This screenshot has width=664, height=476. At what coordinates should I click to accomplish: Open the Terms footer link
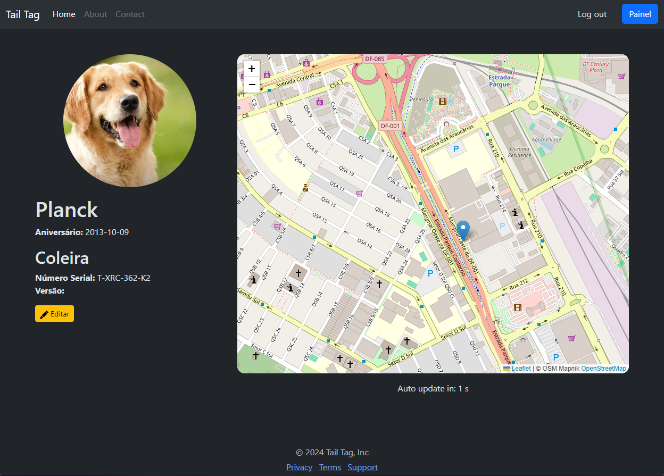coord(330,467)
